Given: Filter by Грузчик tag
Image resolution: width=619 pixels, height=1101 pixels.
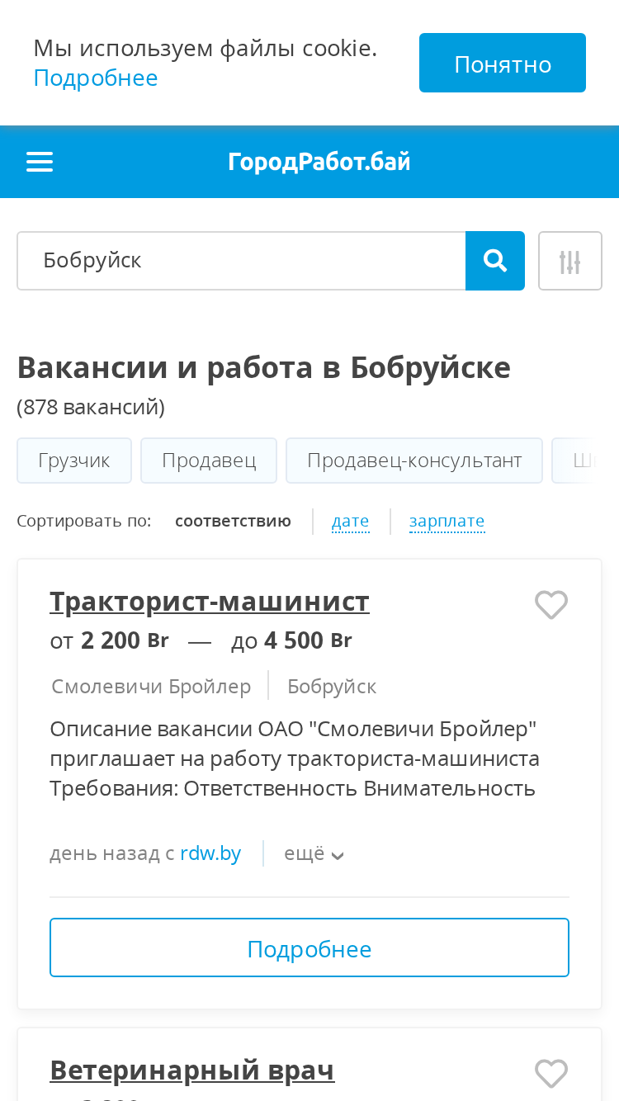Looking at the screenshot, I should [74, 461].
